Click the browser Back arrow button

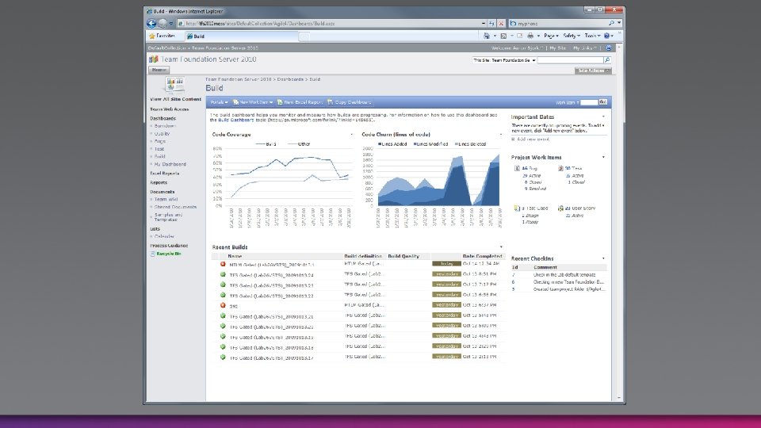coord(151,23)
